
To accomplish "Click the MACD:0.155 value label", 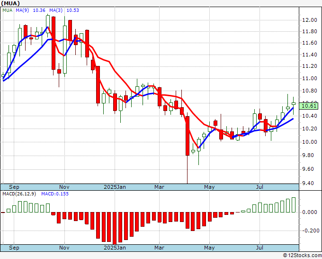I will coord(55,194).
